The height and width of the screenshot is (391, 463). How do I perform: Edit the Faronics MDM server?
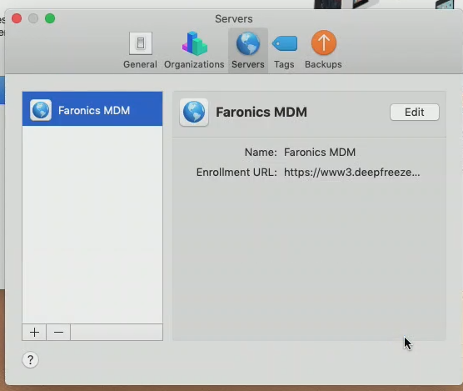coord(414,112)
